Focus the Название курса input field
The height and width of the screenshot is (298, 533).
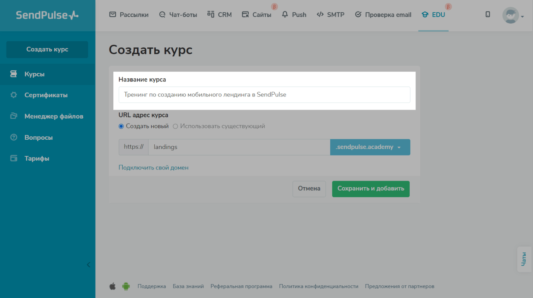click(x=265, y=95)
